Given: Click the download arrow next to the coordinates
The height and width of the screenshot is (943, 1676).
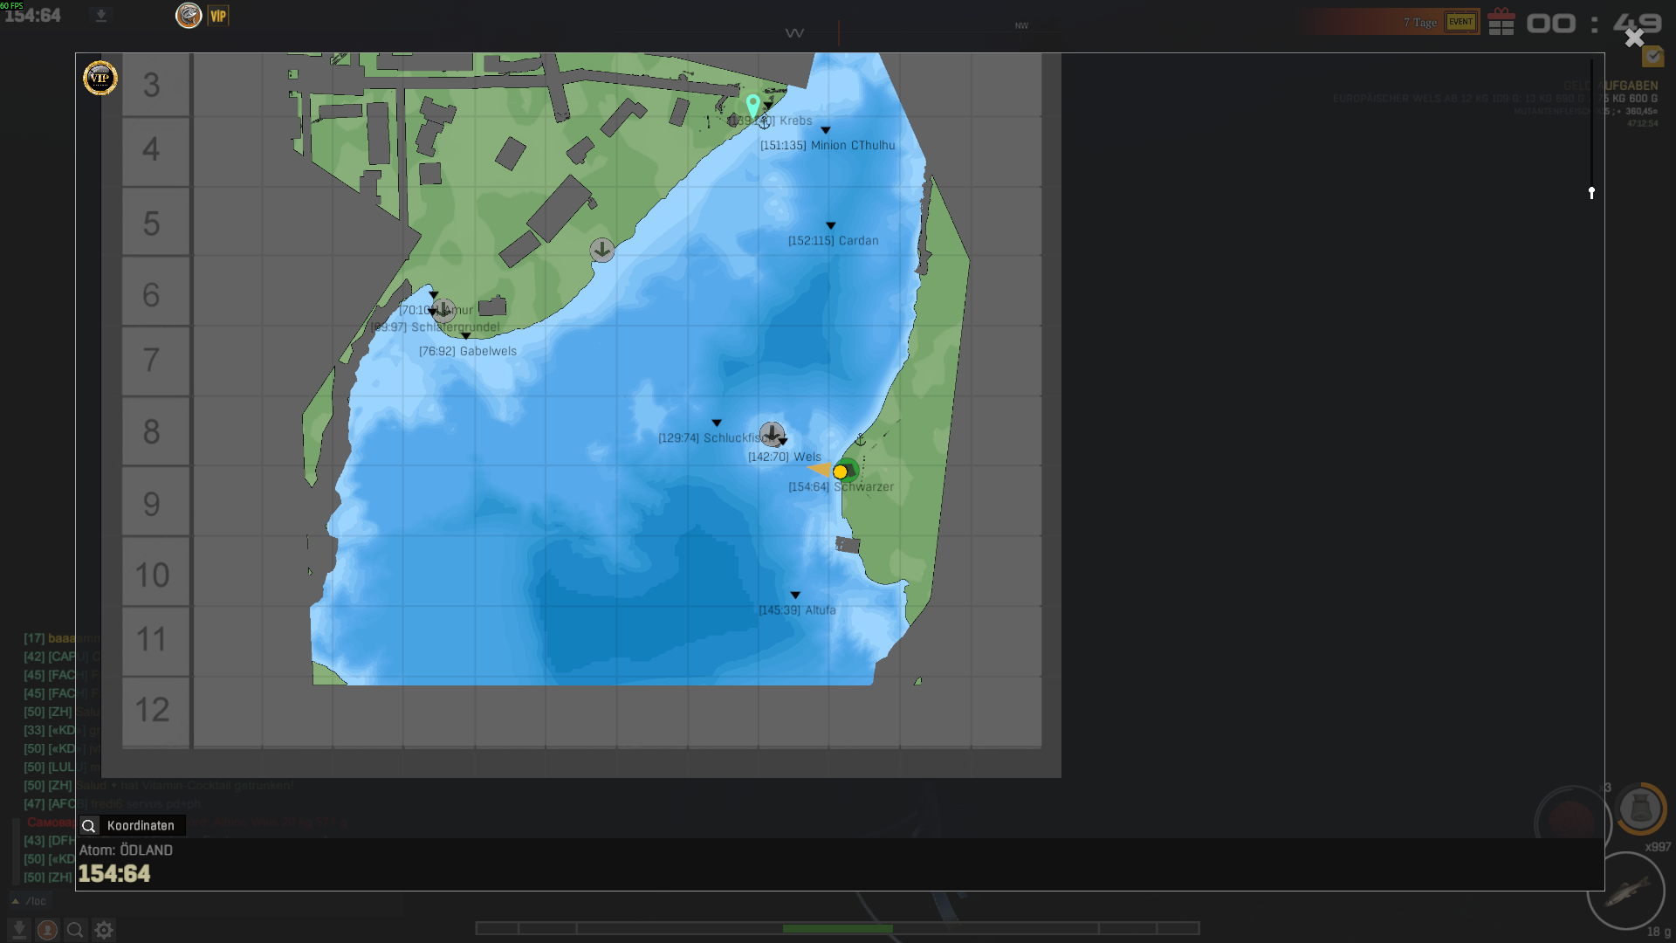Looking at the screenshot, I should coord(101,16).
